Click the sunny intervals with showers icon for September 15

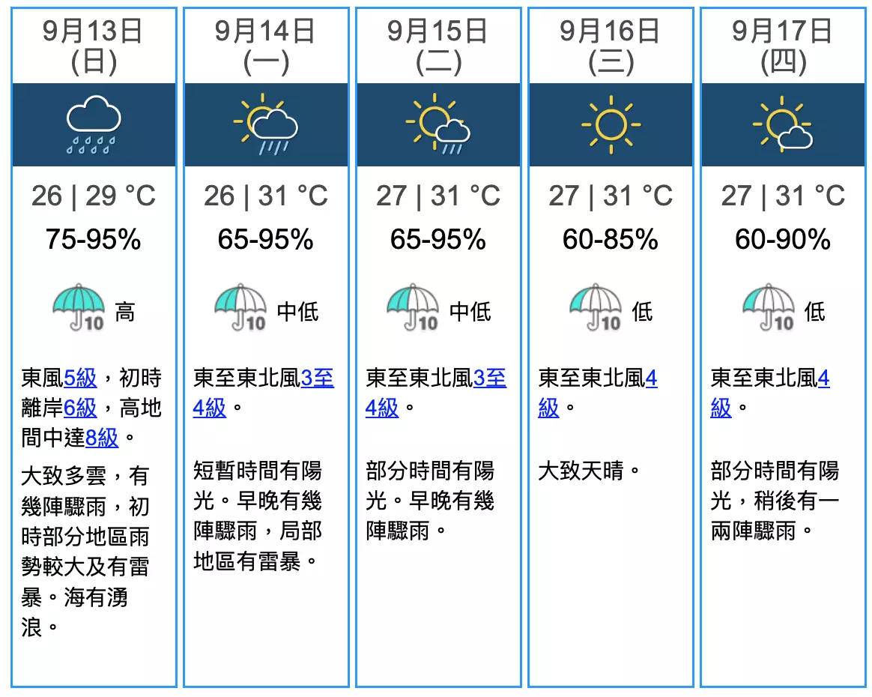(438, 124)
